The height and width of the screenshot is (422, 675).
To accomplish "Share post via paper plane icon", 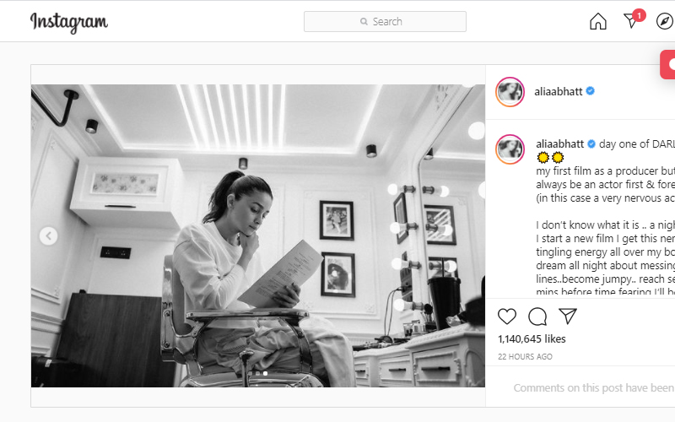I will [568, 316].
